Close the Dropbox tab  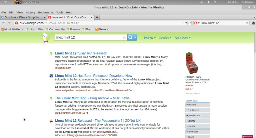44,17
